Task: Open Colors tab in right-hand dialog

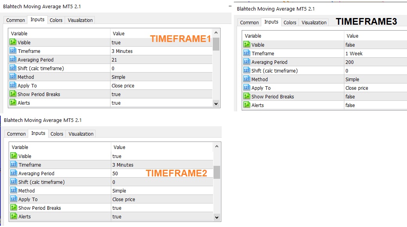Action: 290,23
